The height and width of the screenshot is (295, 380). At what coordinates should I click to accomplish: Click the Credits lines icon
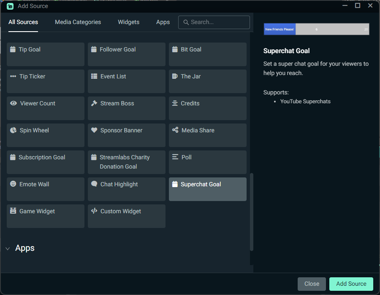pos(175,103)
